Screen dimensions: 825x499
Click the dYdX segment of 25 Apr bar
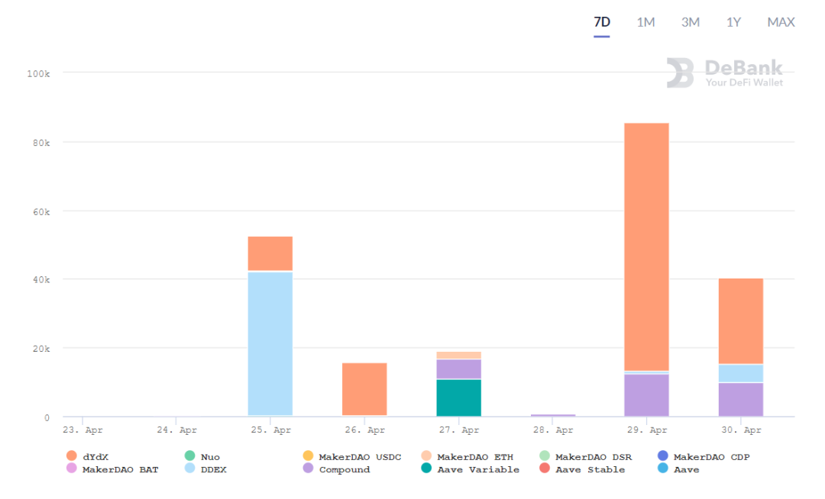pyautogui.click(x=270, y=253)
